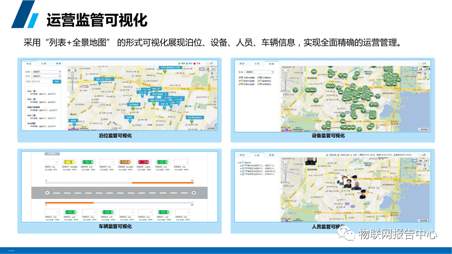Click the zoom slider on device map
Image resolution: width=452 pixels, height=254 pixels.
point(285,84)
